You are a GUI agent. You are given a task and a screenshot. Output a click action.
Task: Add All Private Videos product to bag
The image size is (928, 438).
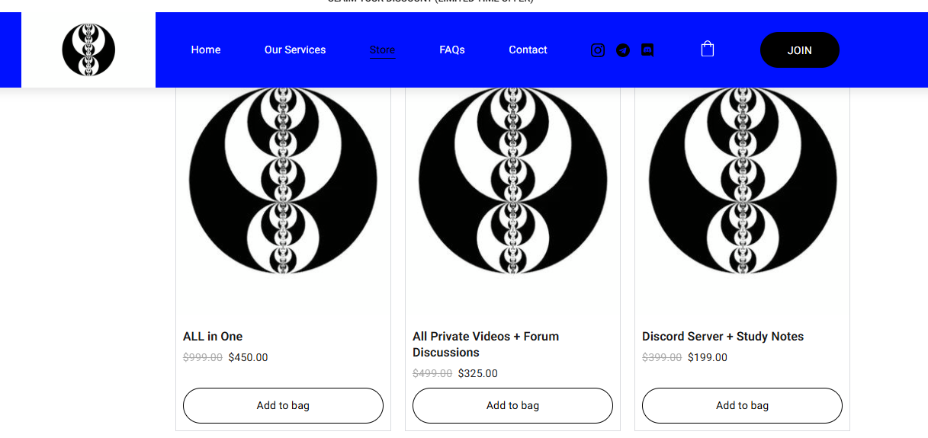coord(512,405)
